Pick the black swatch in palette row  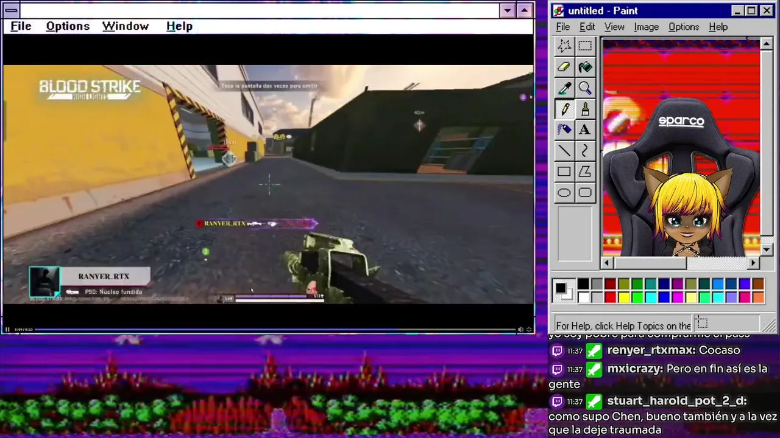[x=583, y=284]
